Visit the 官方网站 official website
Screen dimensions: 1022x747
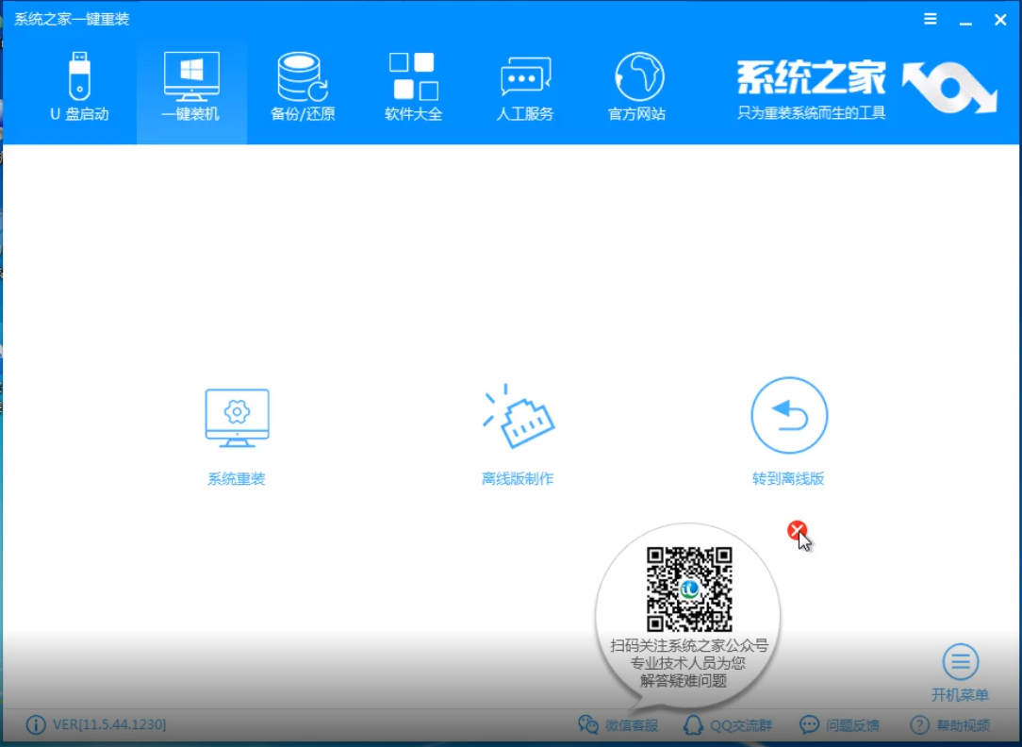tap(636, 88)
